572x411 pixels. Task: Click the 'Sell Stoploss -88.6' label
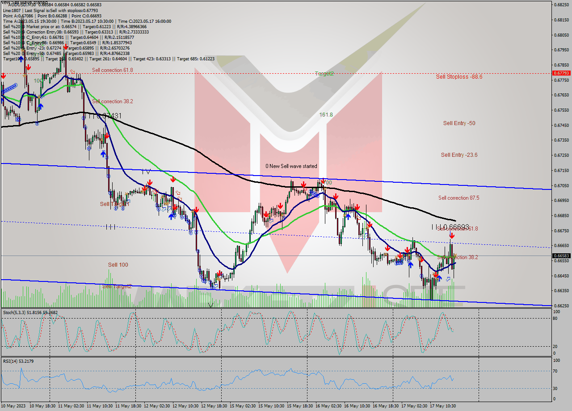coord(459,77)
